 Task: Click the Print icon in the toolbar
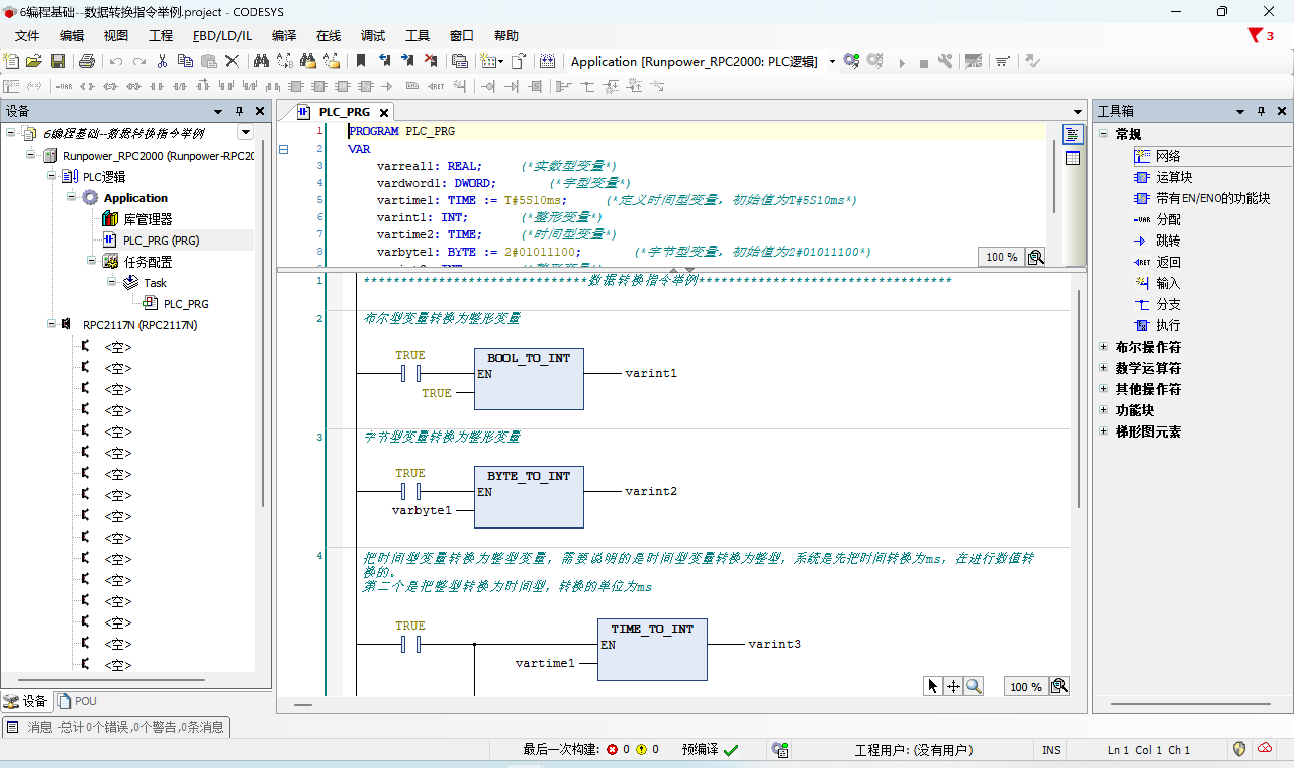86,61
